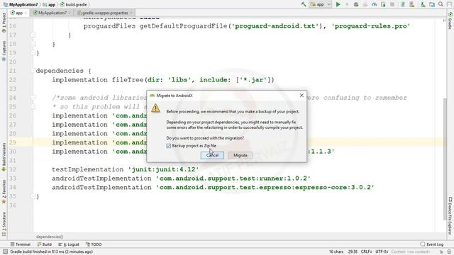
Task: Close the MyApplication7 editor tab
Action: [x=70, y=13]
